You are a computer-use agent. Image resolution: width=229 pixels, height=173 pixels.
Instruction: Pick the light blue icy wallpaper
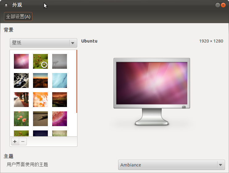(60, 80)
